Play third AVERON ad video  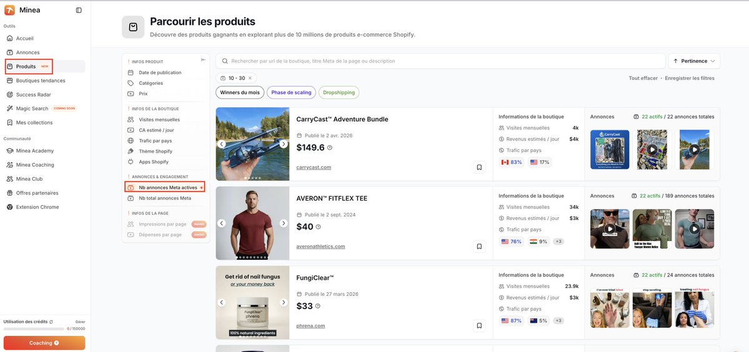pos(695,229)
